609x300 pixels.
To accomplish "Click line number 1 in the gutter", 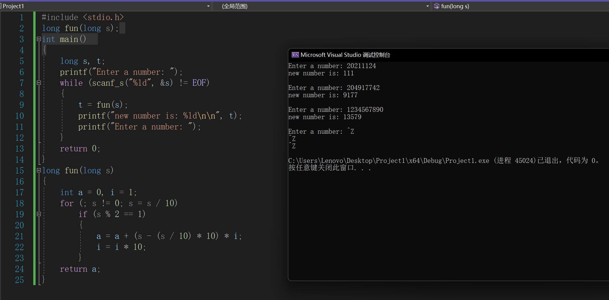I will (22, 17).
